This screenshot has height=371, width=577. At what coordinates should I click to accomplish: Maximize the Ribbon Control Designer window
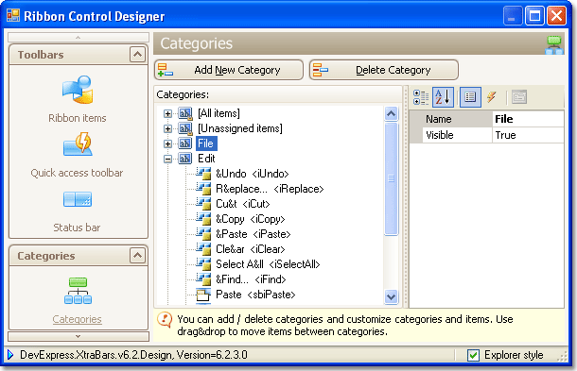coord(534,16)
